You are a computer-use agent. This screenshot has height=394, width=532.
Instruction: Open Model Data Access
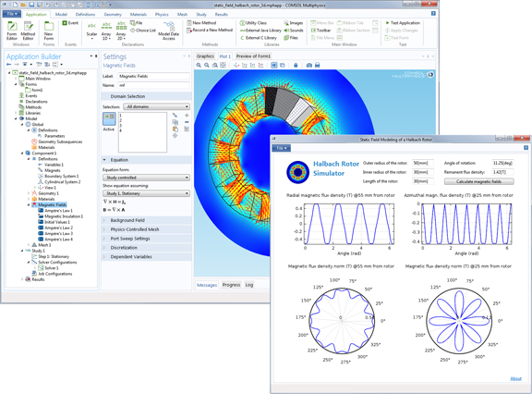pyautogui.click(x=169, y=31)
